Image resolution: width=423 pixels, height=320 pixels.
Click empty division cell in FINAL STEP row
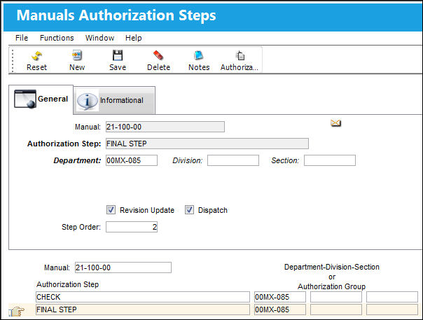[x=336, y=309]
